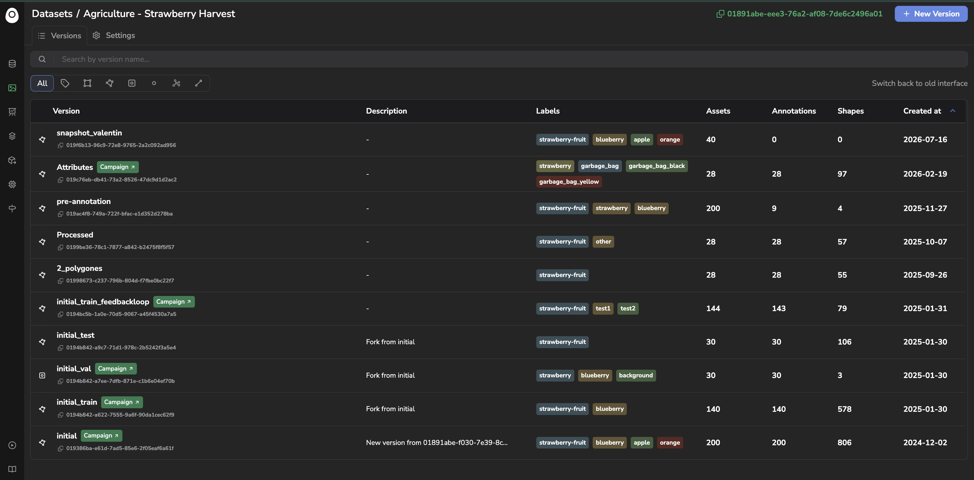Create a New Version
Image resolution: width=974 pixels, height=480 pixels.
pyautogui.click(x=931, y=14)
